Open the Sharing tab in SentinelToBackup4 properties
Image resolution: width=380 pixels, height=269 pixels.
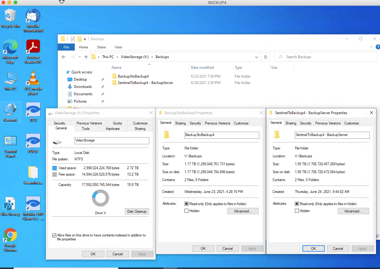(x=291, y=123)
